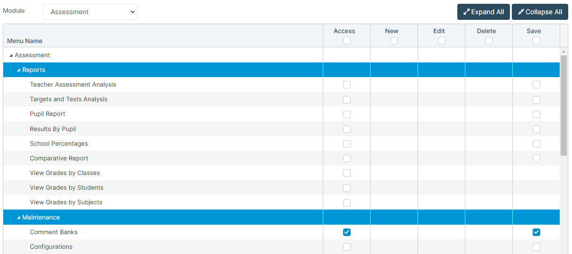Enable Save for Pupil Report
The height and width of the screenshot is (254, 572).
(x=536, y=114)
